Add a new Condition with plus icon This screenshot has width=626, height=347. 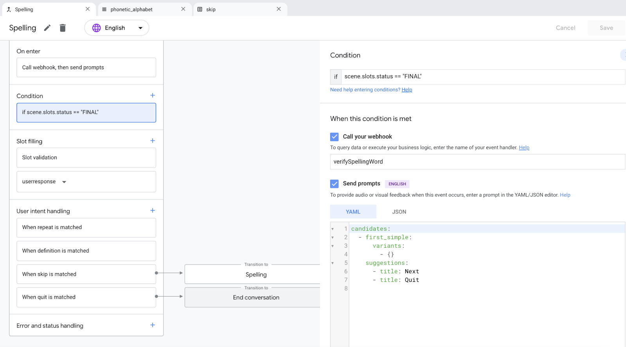pos(153,95)
